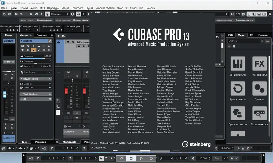Open dropdown arrow next to auto-scroll icon
This screenshot has width=273, height=163.
[84, 14]
